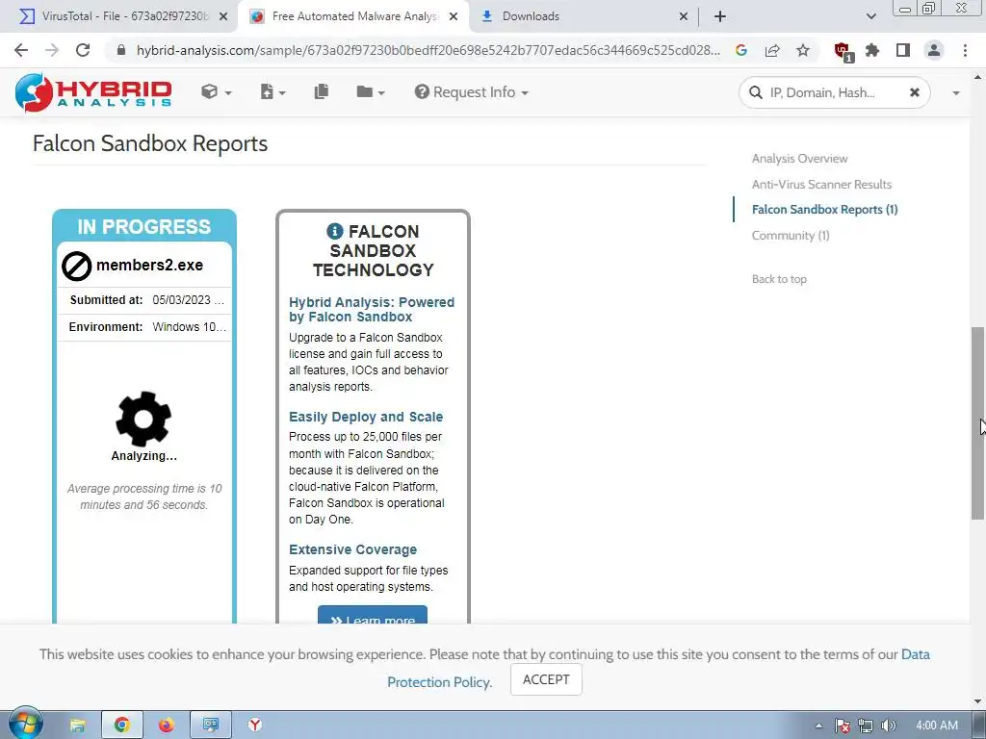Click the IP, Domain, Hash search field
Screen dimensions: 986x739
point(834,93)
